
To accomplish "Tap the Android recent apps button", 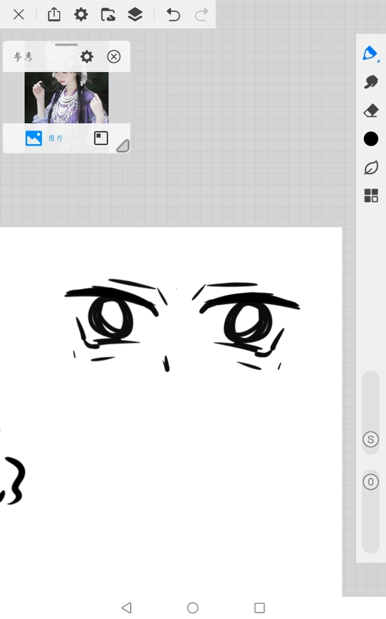I will click(x=259, y=608).
